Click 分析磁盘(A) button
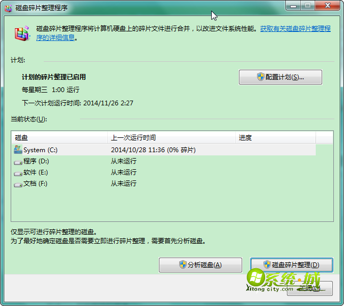This screenshot has width=344, height=306. click(x=201, y=265)
